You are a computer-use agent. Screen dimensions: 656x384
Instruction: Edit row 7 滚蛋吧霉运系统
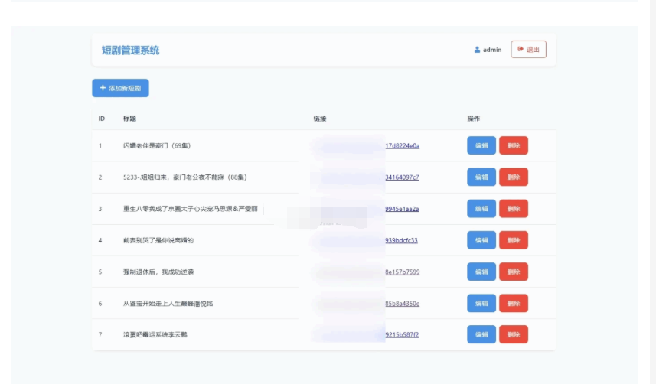[x=481, y=334]
